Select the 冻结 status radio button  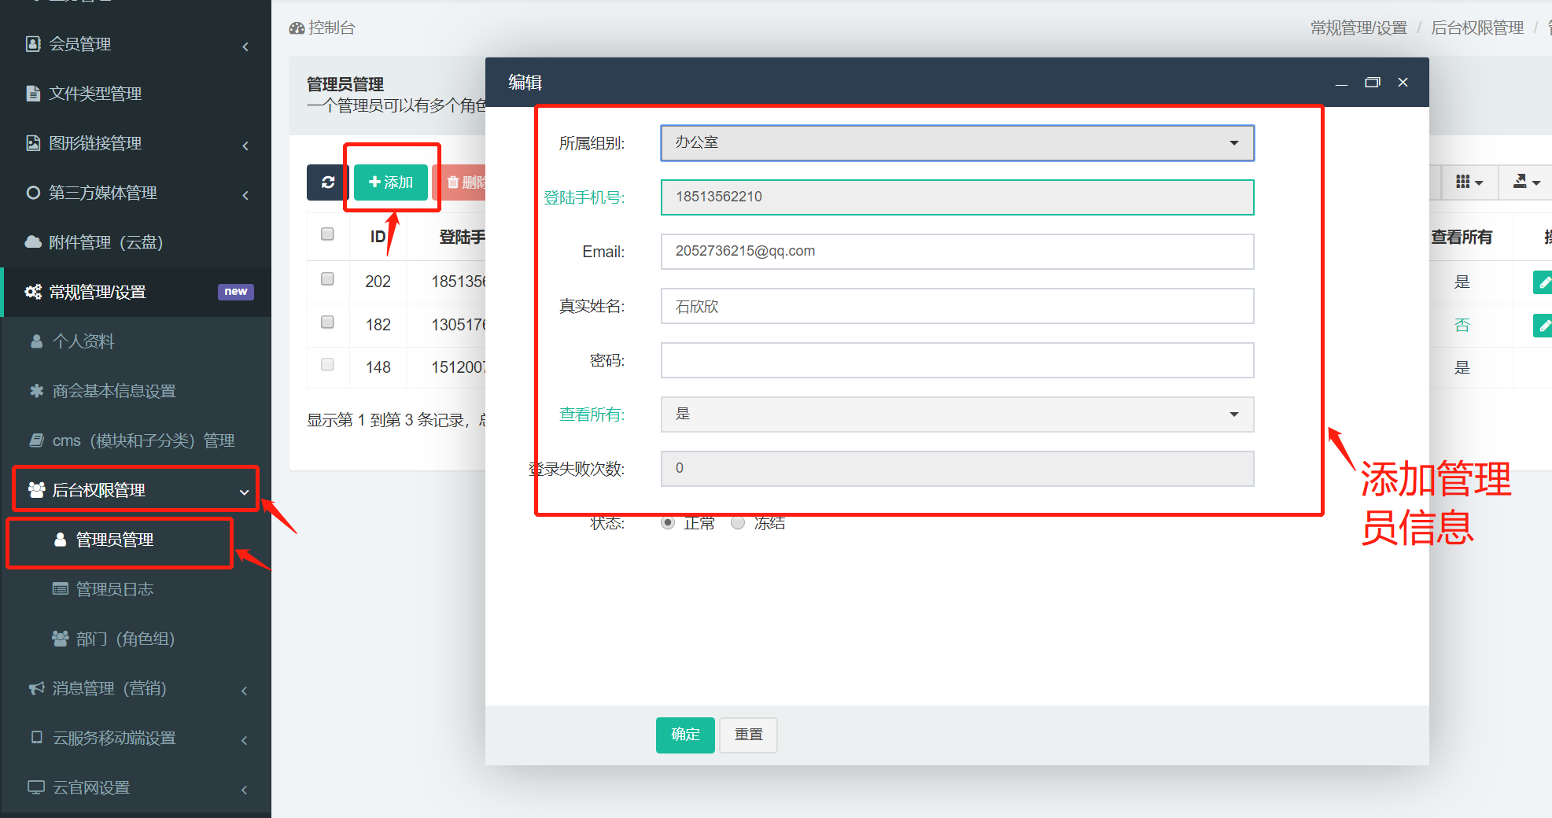point(738,523)
